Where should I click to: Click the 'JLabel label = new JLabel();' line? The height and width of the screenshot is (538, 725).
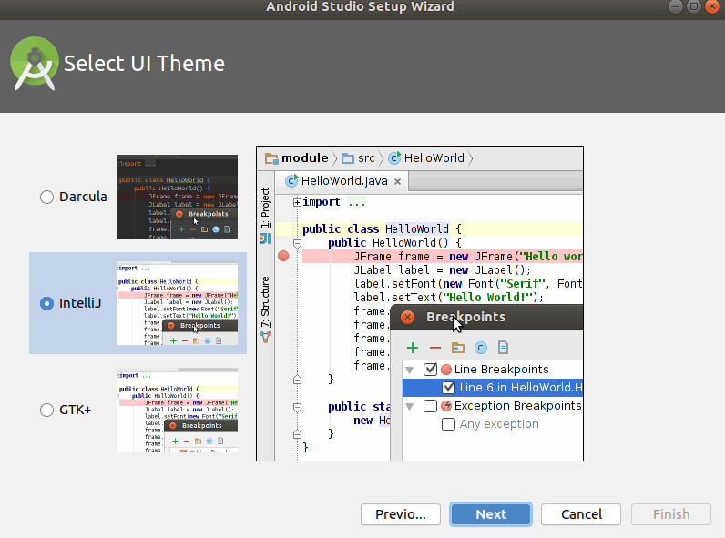point(442,270)
